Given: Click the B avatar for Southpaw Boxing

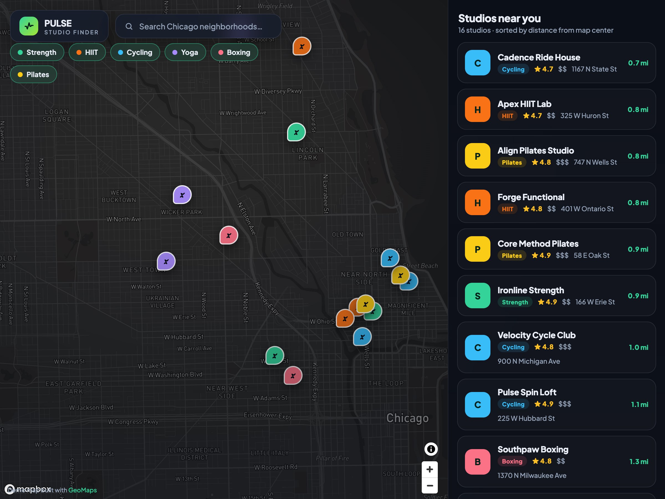Looking at the screenshot, I should pyautogui.click(x=477, y=462).
